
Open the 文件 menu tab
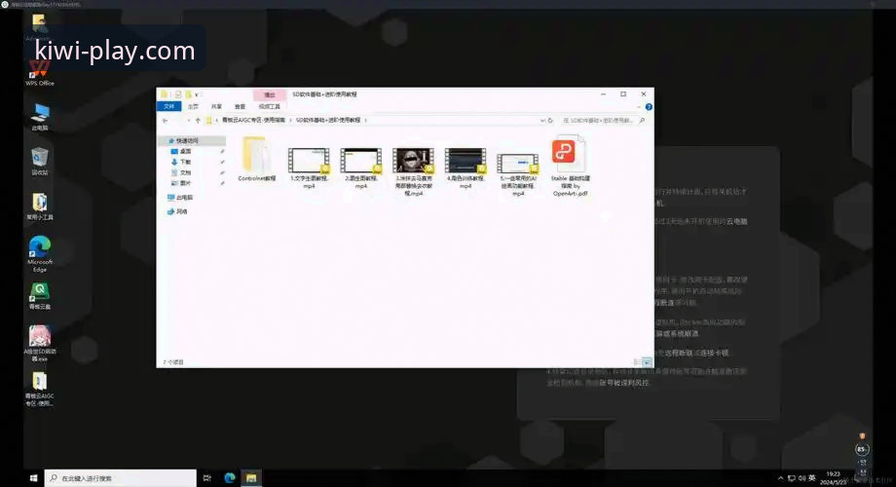click(168, 106)
